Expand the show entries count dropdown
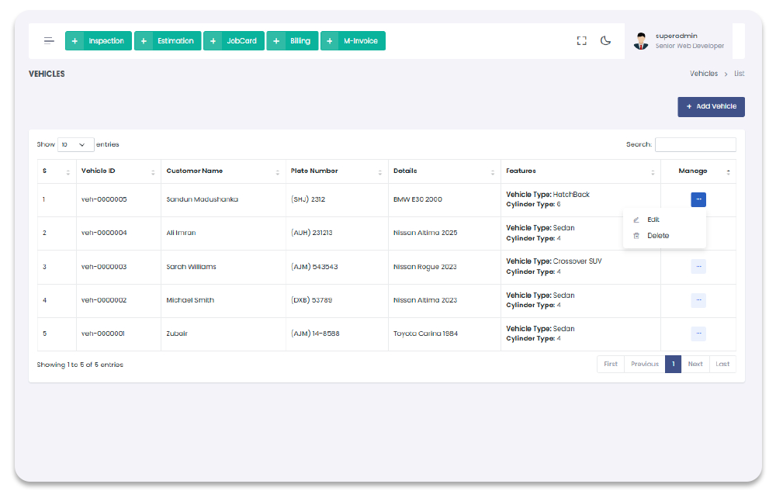The width and height of the screenshot is (776, 491). click(x=75, y=145)
